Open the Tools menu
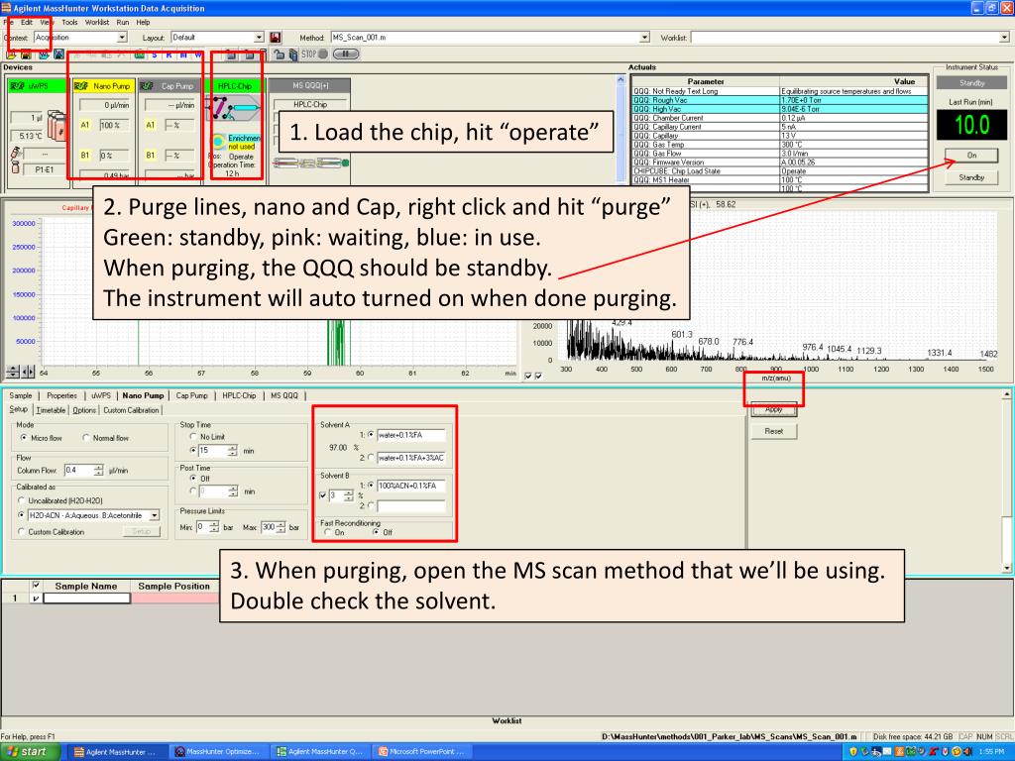 click(69, 22)
